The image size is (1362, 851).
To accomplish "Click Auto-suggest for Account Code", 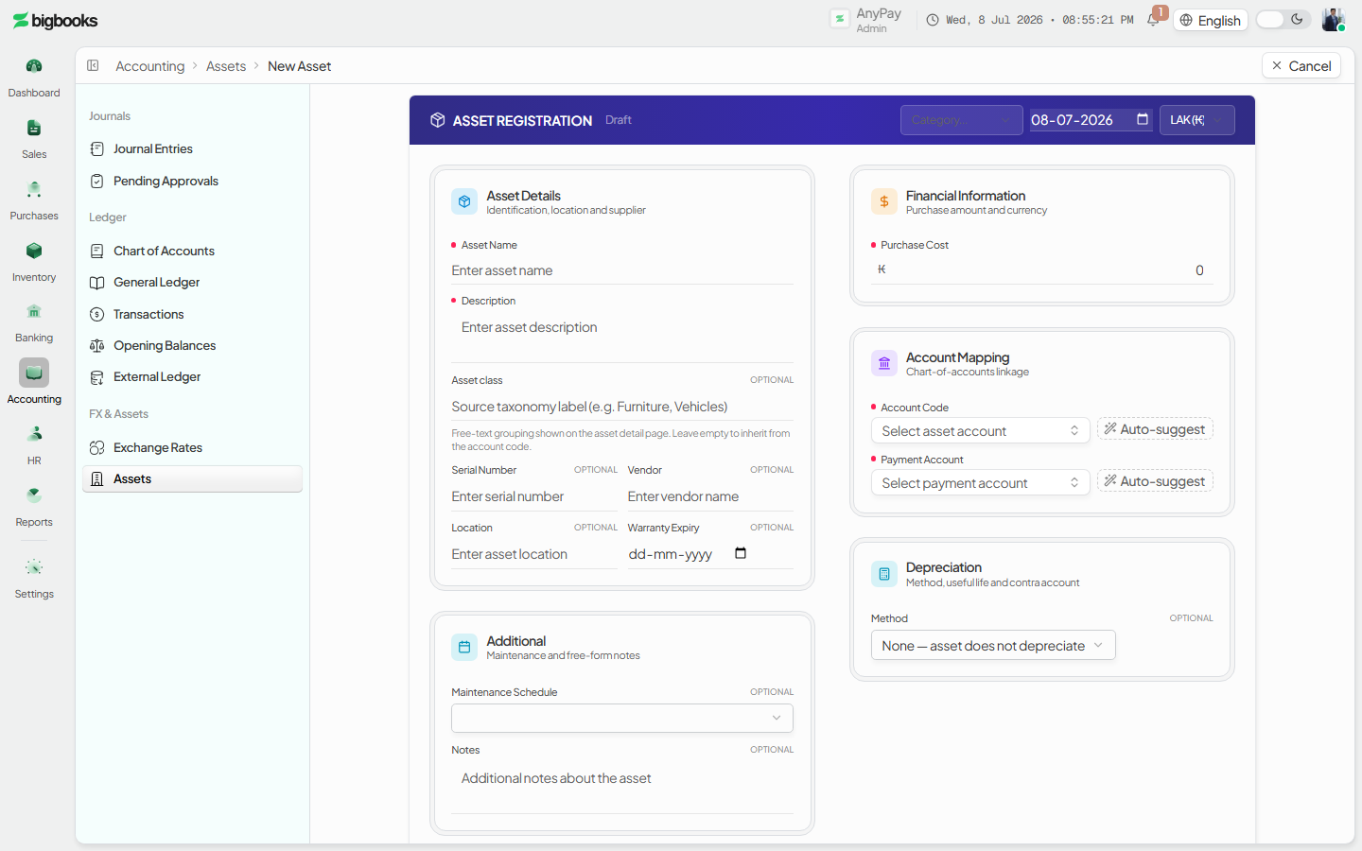I will tap(1155, 429).
